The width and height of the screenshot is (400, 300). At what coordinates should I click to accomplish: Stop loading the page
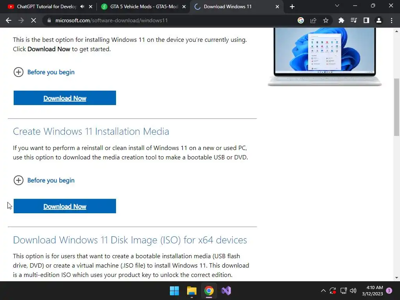point(34,20)
